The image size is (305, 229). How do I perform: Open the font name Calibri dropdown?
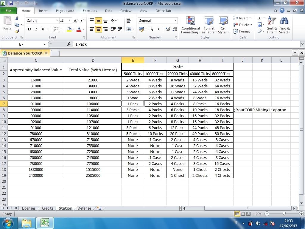(x=57, y=21)
